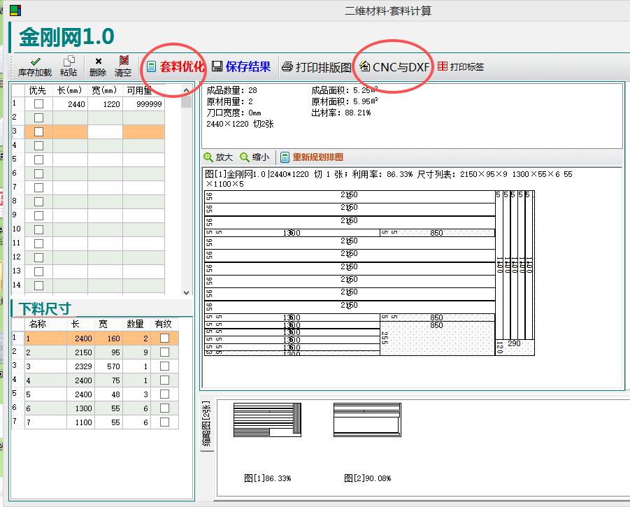The width and height of the screenshot is (630, 507).
Task: Click the 保存结果 floppy disk icon
Action: [x=217, y=66]
